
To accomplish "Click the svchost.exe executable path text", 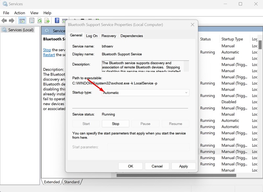I will pyautogui.click(x=115, y=83).
